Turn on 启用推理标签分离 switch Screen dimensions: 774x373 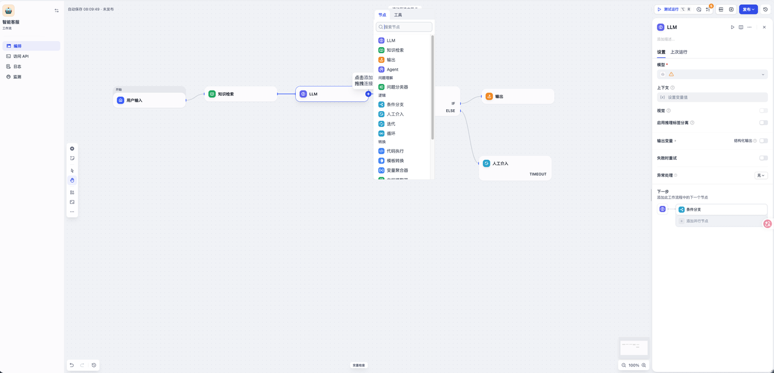763,123
